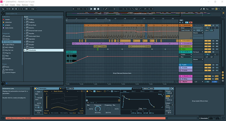
Task: Toggle Wavetable device activator
Action: tap(35, 88)
